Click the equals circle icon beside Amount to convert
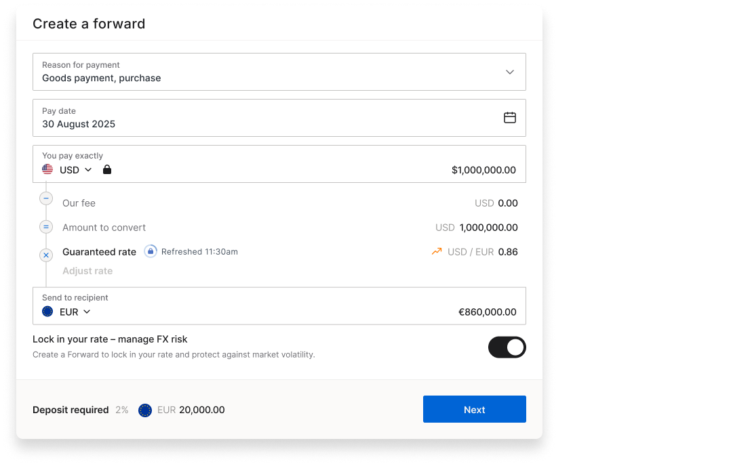750x466 pixels. 46,227
